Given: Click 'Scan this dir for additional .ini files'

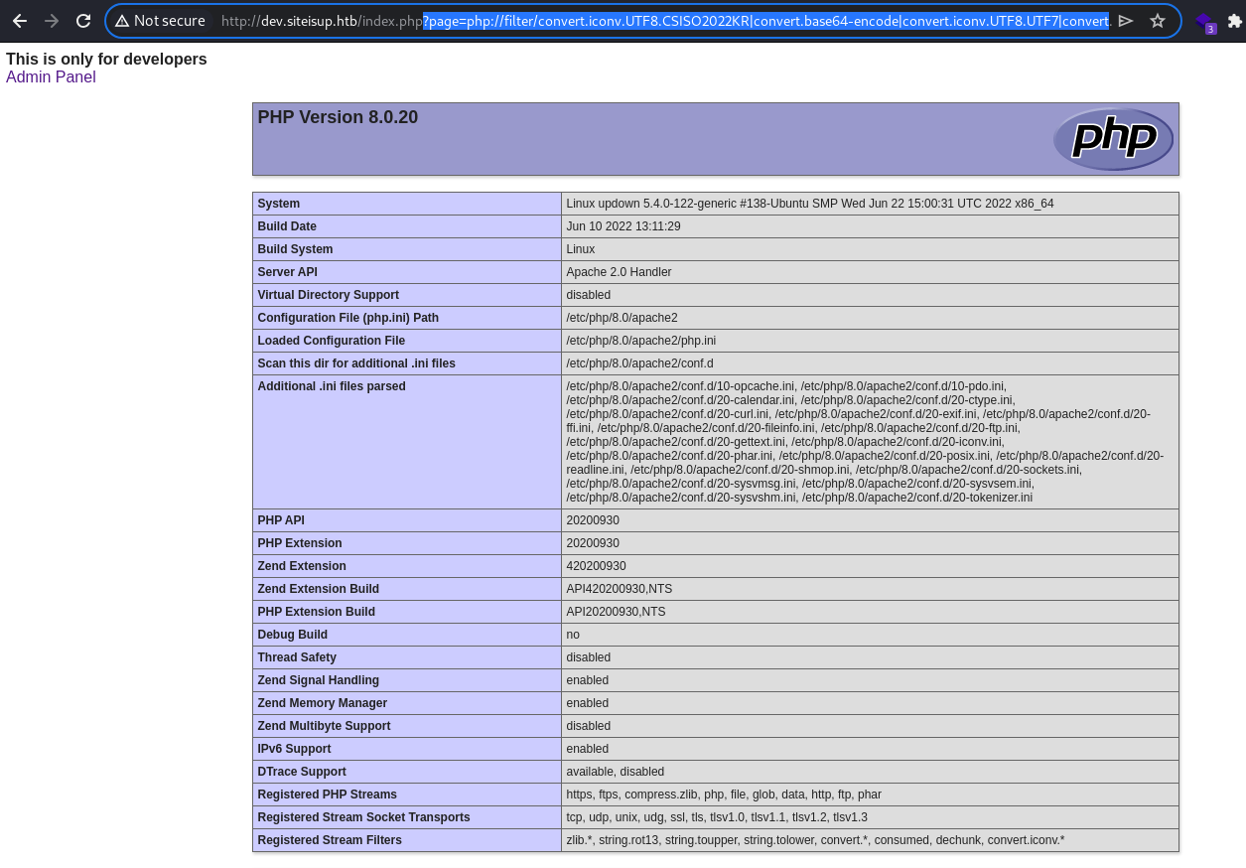Looking at the screenshot, I should coord(356,363).
